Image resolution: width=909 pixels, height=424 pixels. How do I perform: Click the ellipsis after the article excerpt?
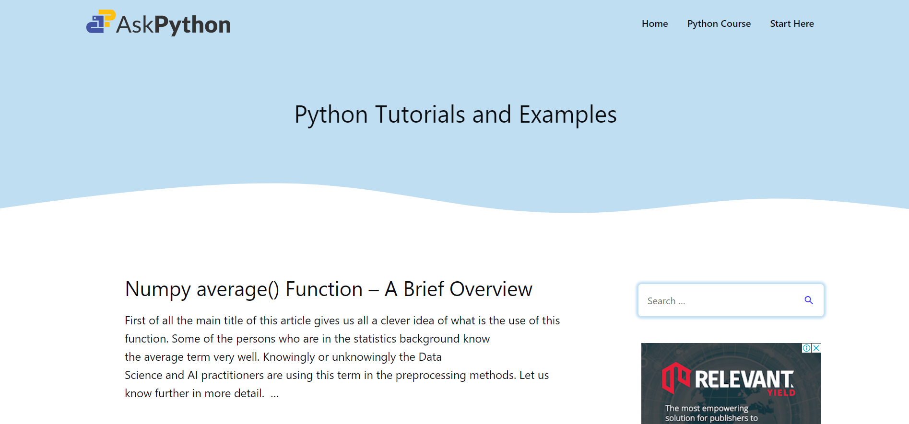pos(274,394)
